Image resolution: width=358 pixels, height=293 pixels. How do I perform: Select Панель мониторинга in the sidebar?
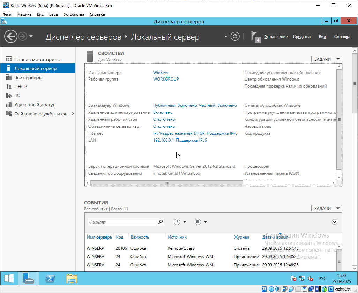[x=38, y=59]
